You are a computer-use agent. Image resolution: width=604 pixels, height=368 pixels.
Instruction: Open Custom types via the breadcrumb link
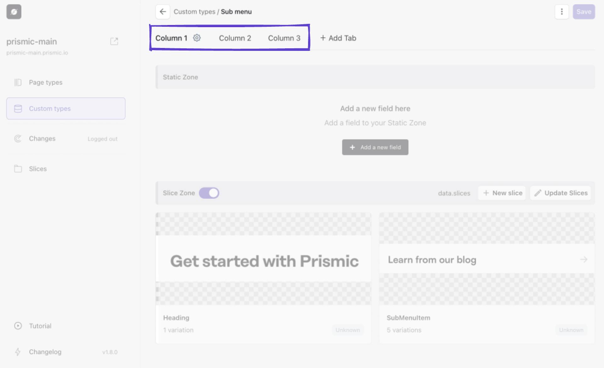[195, 12]
